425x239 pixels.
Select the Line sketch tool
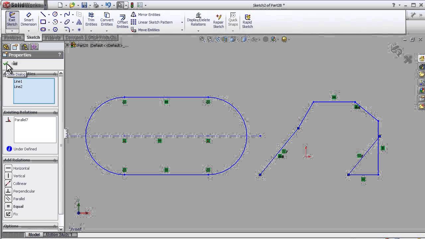click(x=43, y=14)
